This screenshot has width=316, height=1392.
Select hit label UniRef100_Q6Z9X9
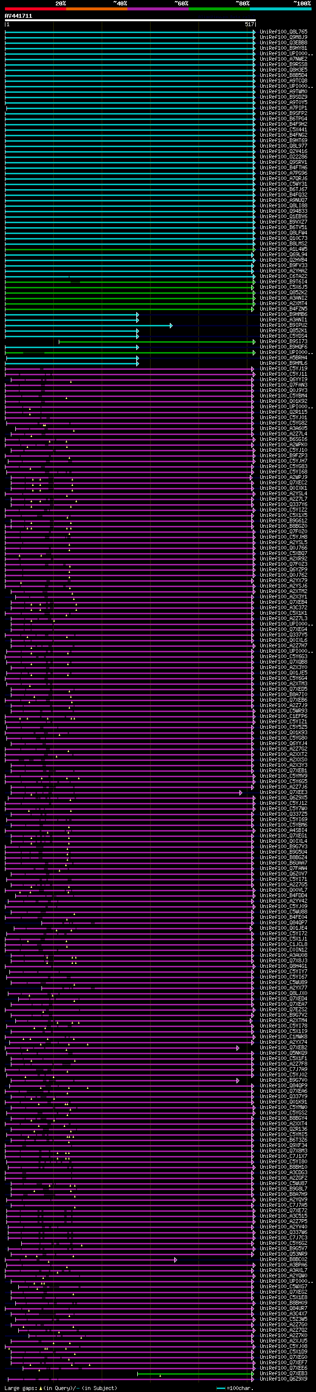pos(283,1379)
